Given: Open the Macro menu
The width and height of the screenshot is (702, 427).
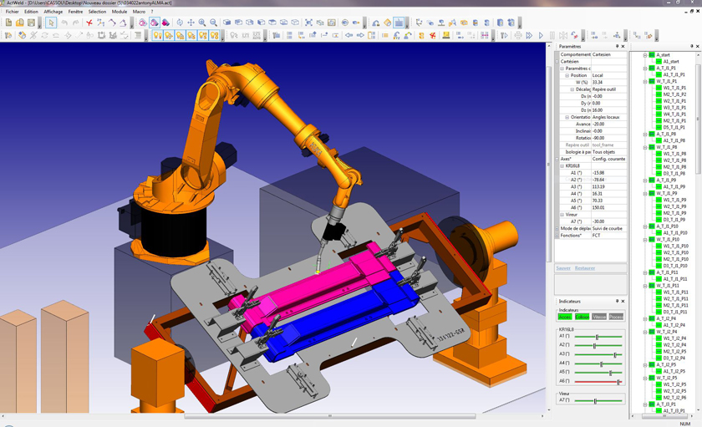Looking at the screenshot, I should point(140,12).
